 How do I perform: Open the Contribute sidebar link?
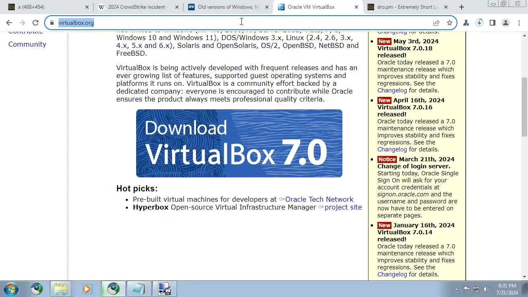click(26, 32)
